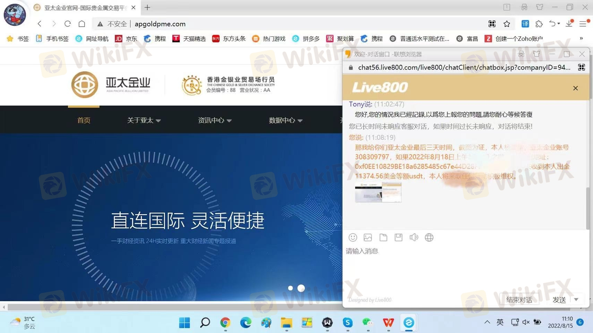593x333 pixels.
Task: Expand the 关于亚太 menu
Action: (x=144, y=120)
